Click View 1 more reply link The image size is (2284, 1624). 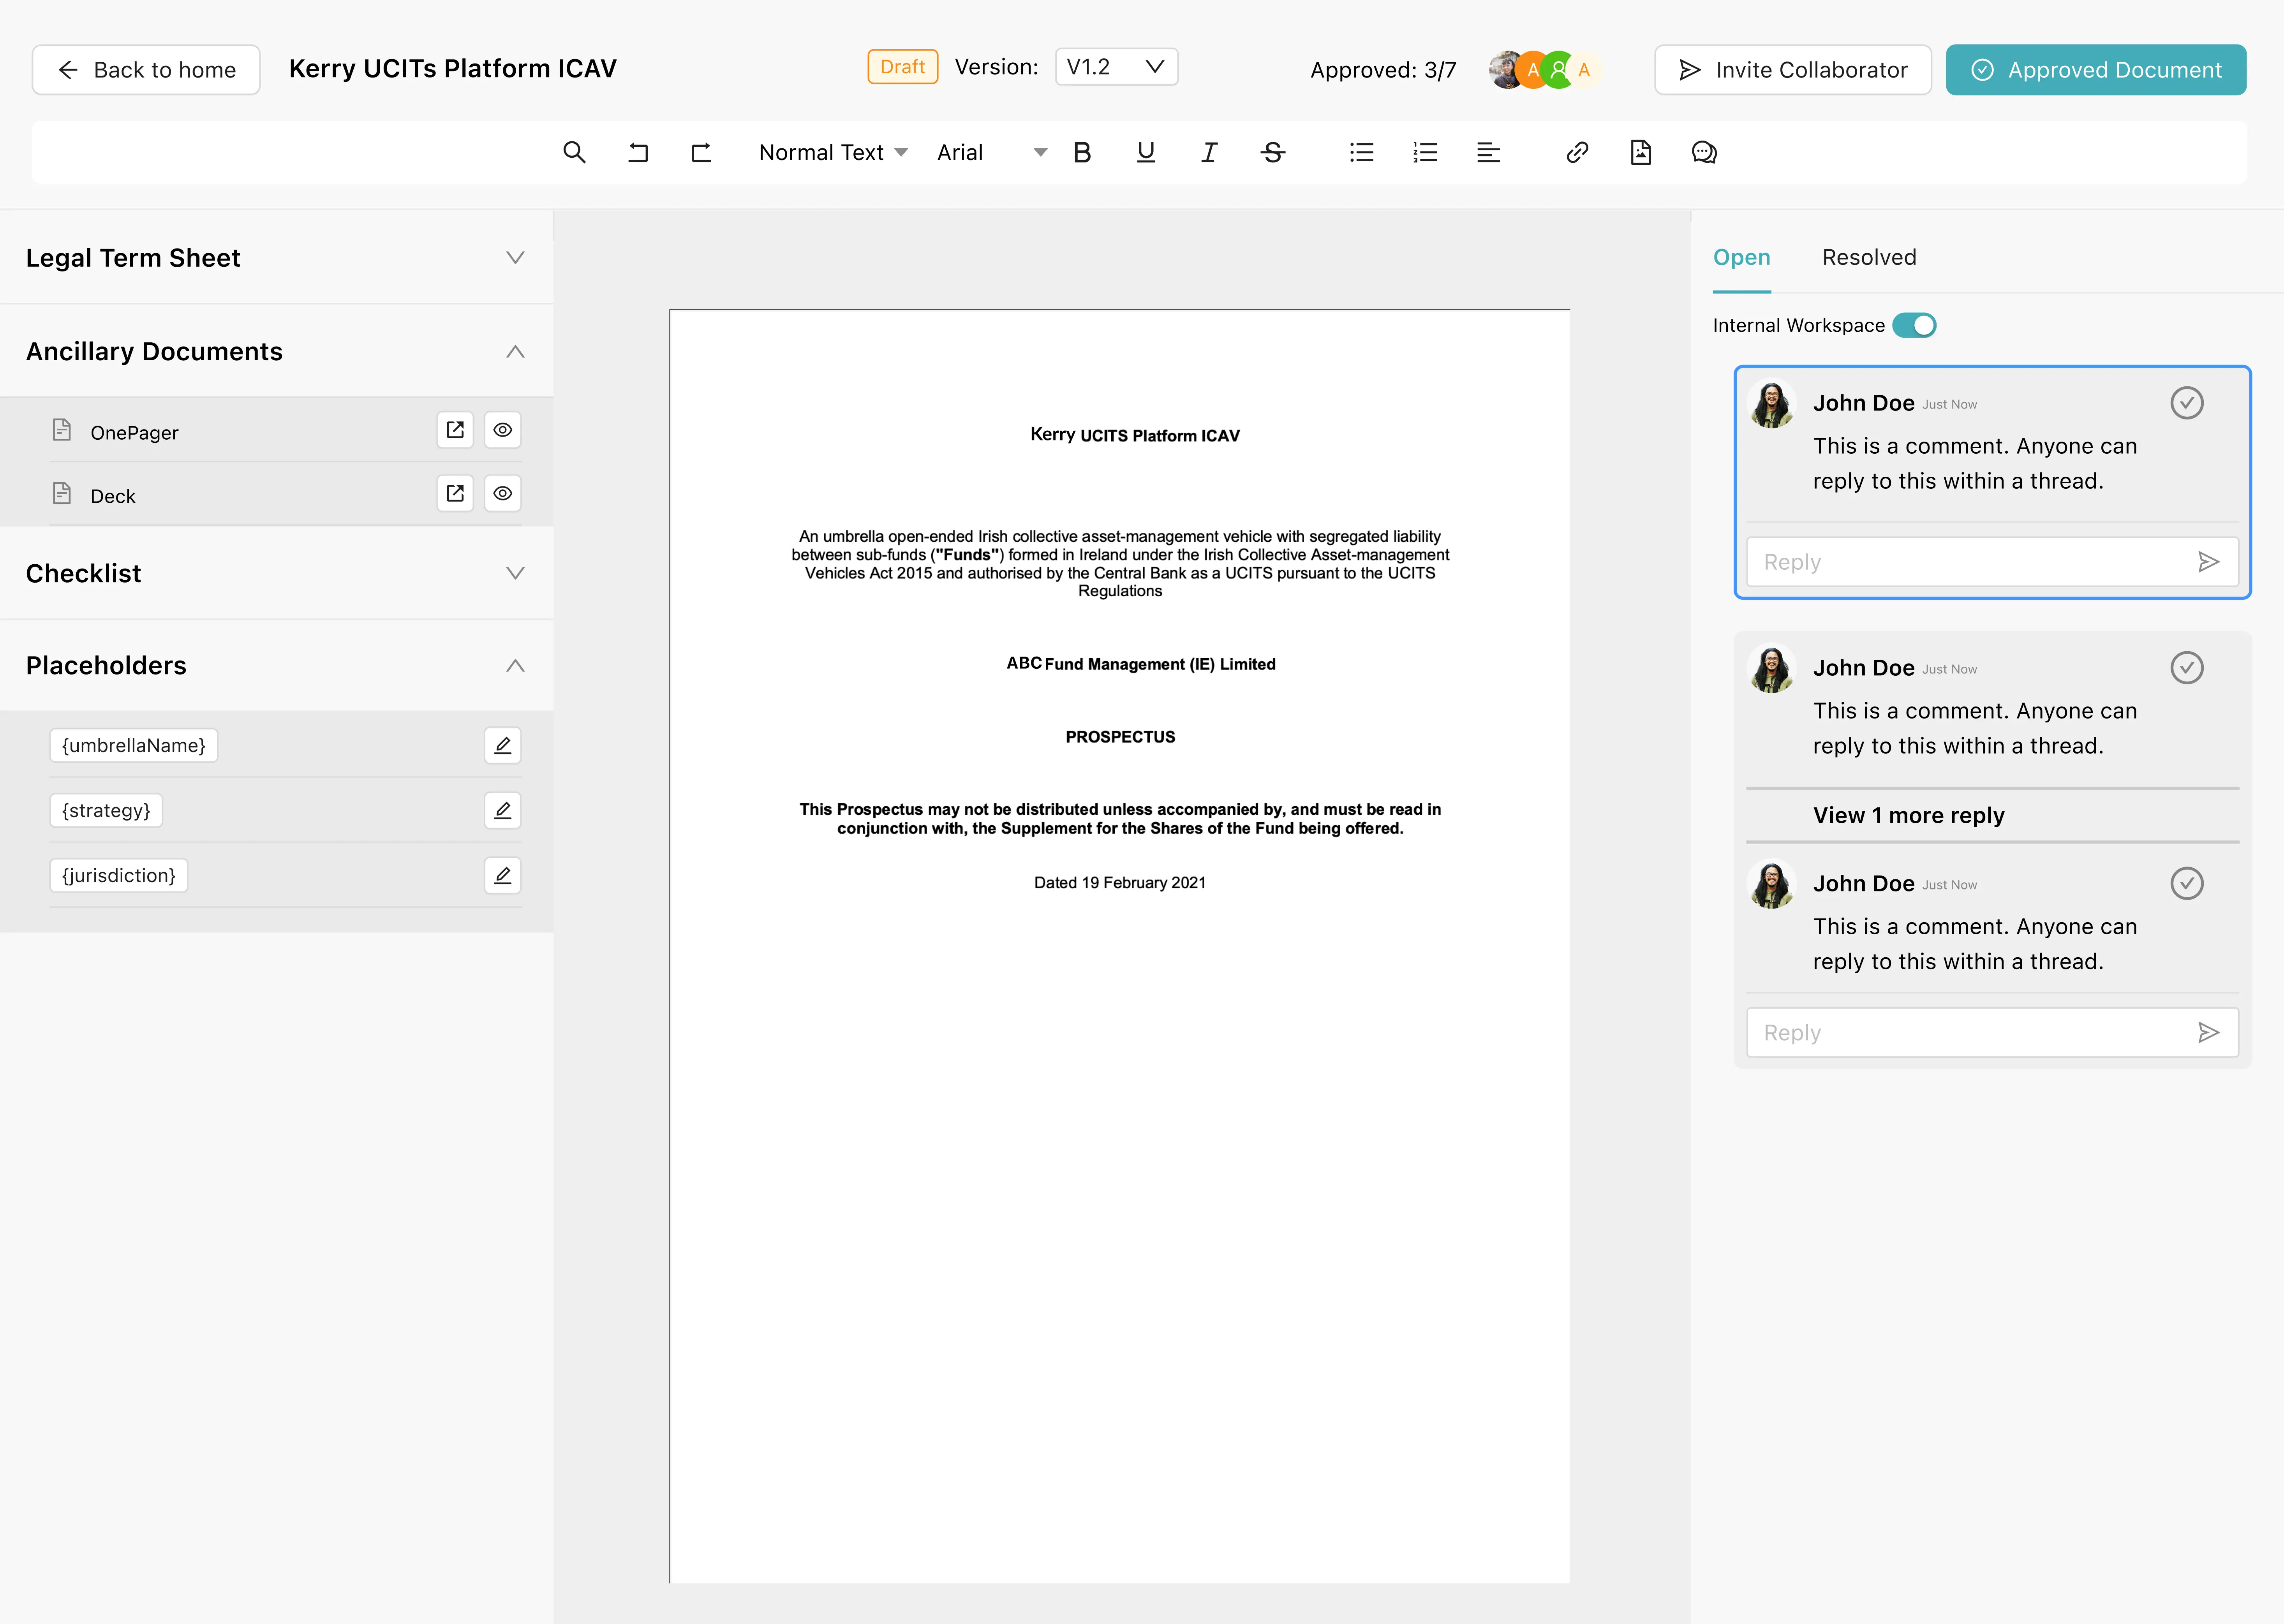pyautogui.click(x=1908, y=815)
